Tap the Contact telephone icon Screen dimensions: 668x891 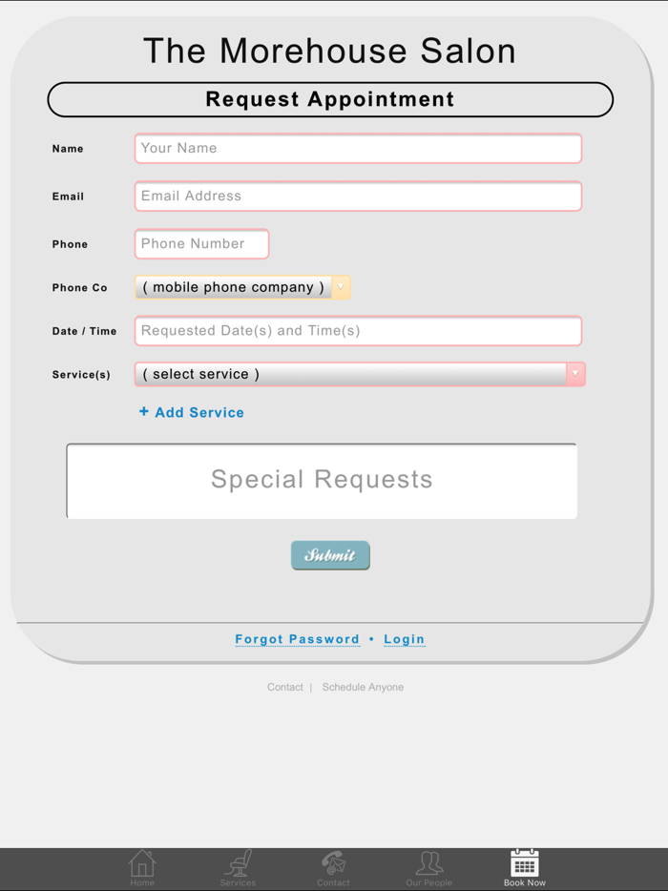pyautogui.click(x=333, y=863)
